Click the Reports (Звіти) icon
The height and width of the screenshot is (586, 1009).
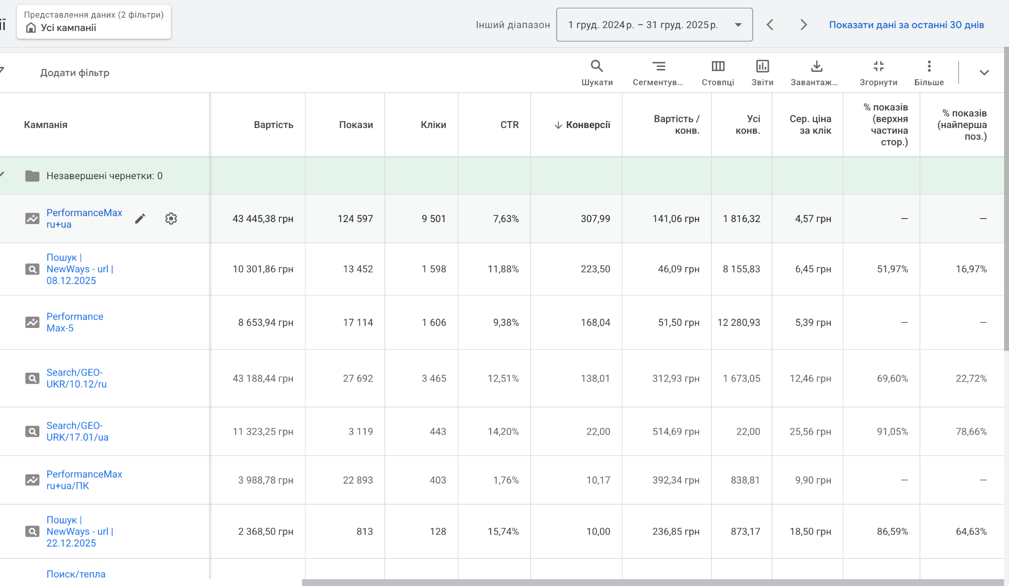point(762,66)
